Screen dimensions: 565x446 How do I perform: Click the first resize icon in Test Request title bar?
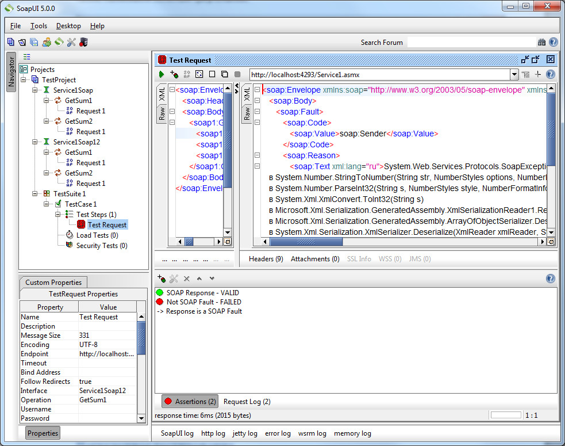coord(525,59)
